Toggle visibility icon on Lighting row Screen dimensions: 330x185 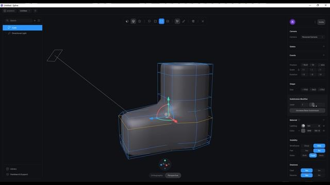click(324, 126)
